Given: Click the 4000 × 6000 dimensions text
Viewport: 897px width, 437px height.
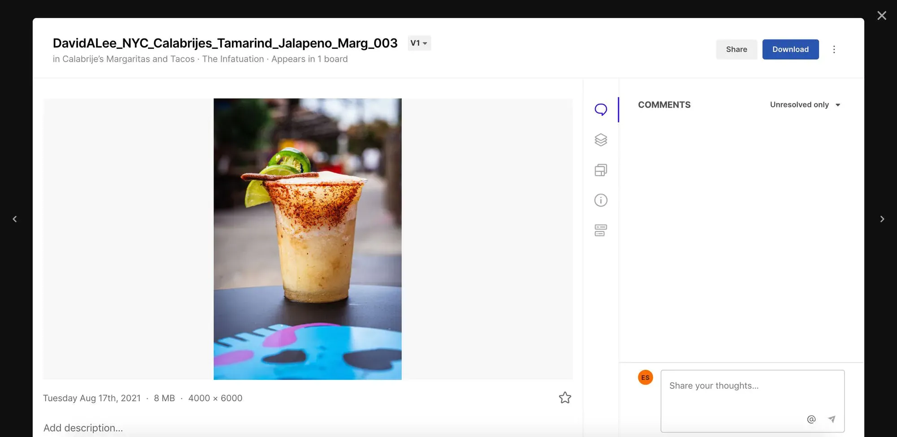Looking at the screenshot, I should click(215, 398).
